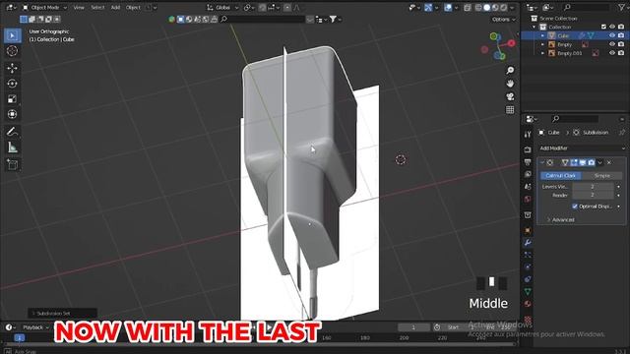Open the View Layer properties tab
630x354 pixels.
pyautogui.click(x=528, y=174)
